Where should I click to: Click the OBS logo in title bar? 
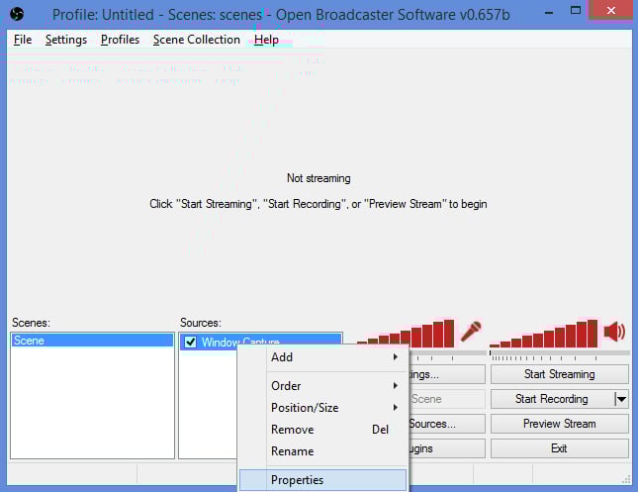coord(17,15)
